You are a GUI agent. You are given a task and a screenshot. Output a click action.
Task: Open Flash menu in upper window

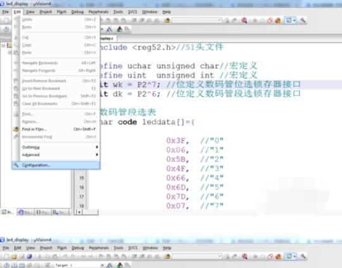pyautogui.click(x=61, y=12)
